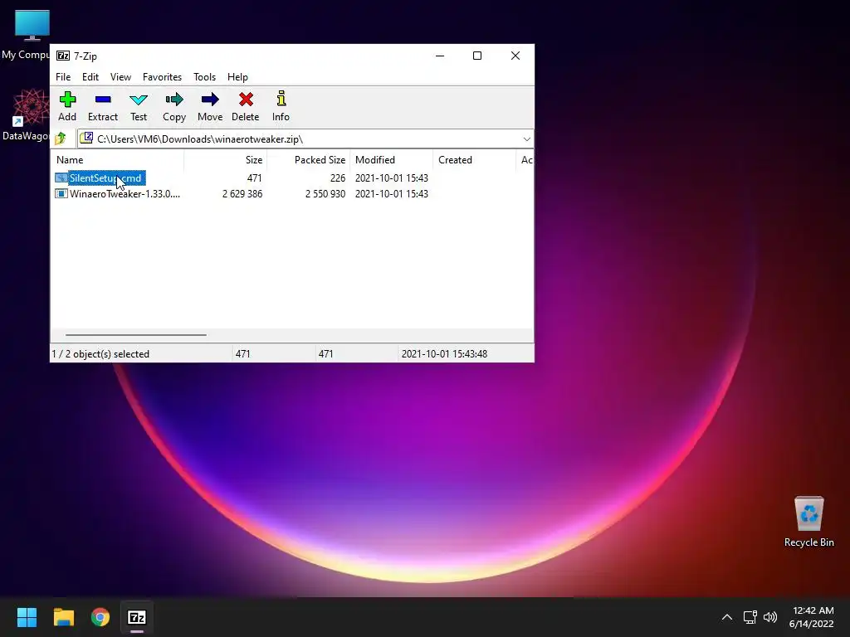Select the WinaeroTweaker-1.33.0 file name
The height and width of the screenshot is (637, 850).
[125, 193]
